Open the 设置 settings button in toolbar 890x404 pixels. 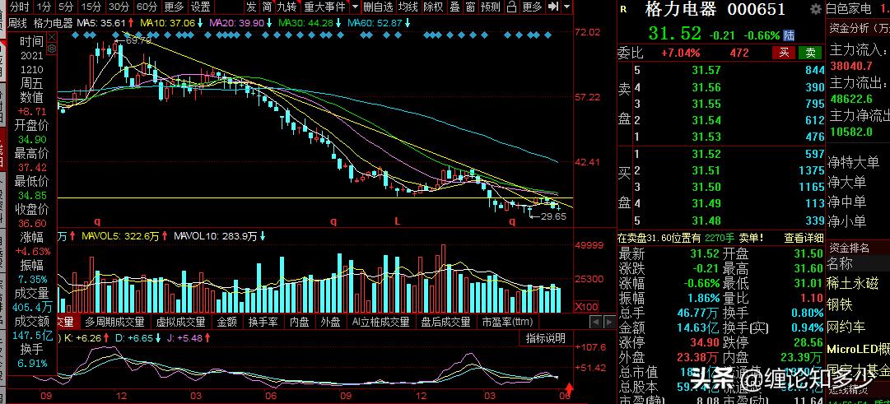200,7
